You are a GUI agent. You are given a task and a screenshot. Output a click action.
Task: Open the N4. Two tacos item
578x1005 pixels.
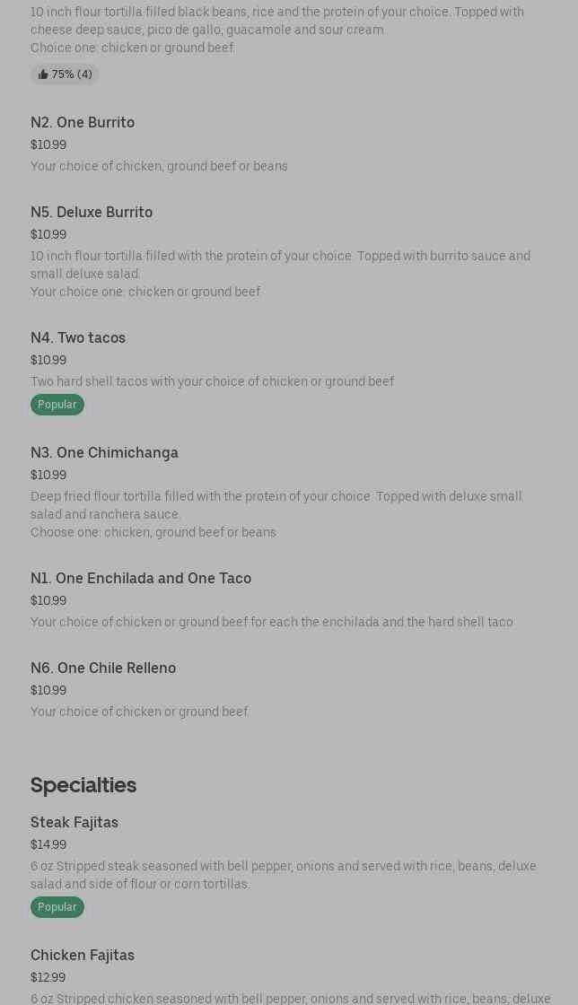point(78,337)
